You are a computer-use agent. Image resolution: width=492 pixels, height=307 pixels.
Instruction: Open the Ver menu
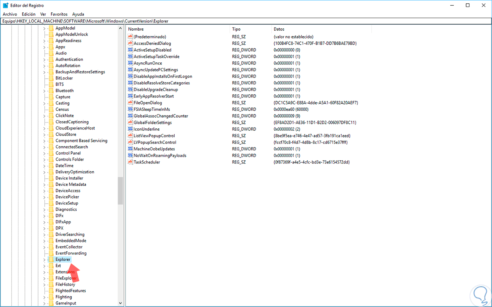(43, 14)
